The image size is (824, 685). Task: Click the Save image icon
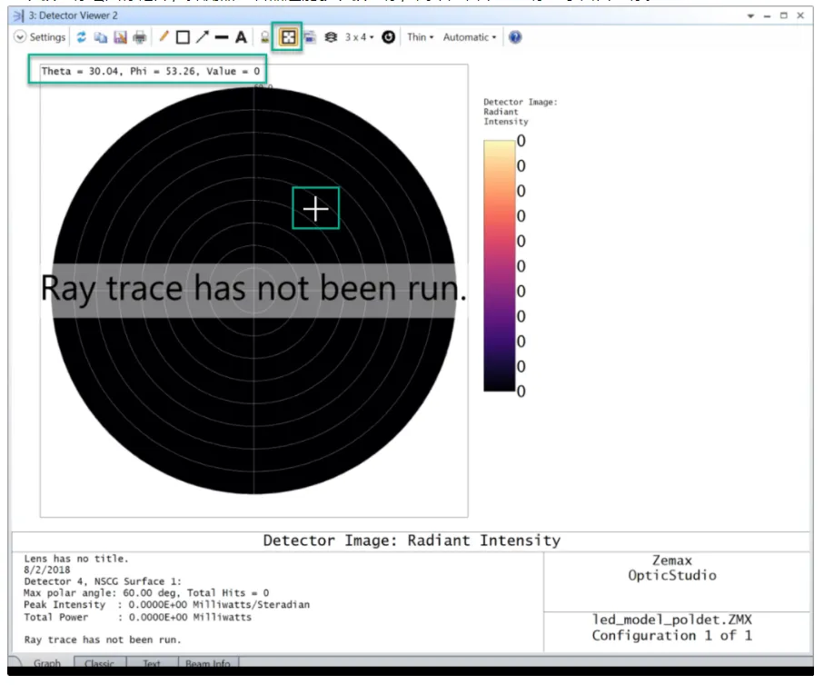pos(120,37)
